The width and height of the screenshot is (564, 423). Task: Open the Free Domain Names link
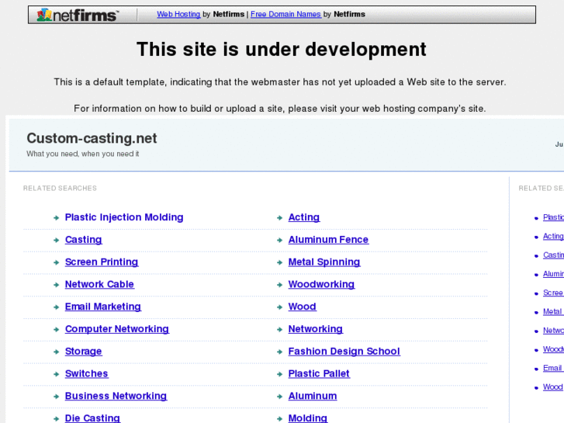[x=285, y=14]
